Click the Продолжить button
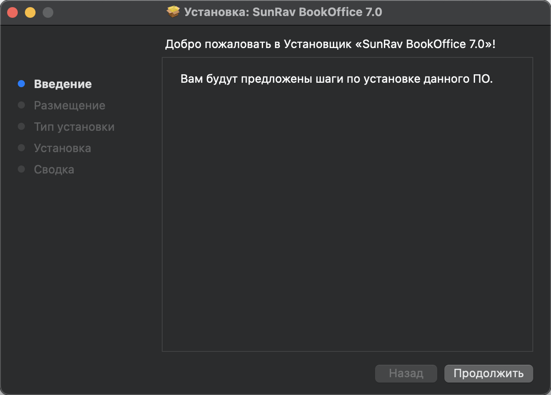 pyautogui.click(x=488, y=374)
